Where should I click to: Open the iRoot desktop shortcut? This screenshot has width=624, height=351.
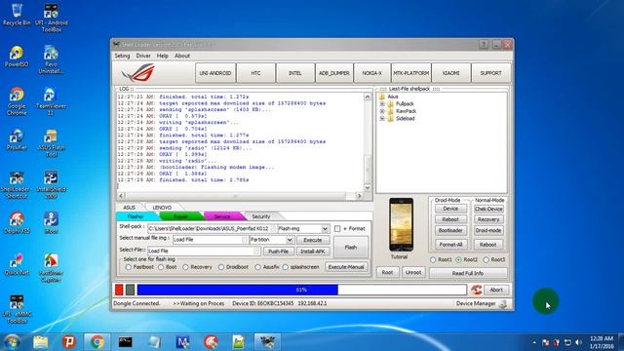pos(52,222)
